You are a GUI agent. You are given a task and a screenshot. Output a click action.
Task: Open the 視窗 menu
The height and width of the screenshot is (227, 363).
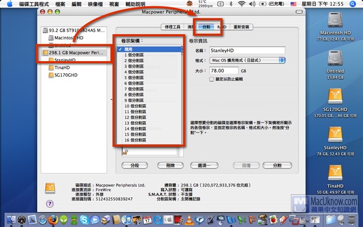click(x=114, y=4)
